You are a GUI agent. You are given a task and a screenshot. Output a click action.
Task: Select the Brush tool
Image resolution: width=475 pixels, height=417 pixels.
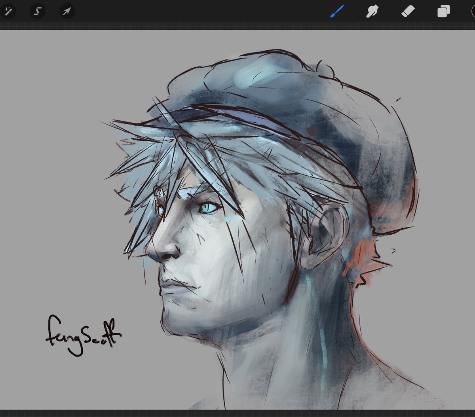point(337,11)
